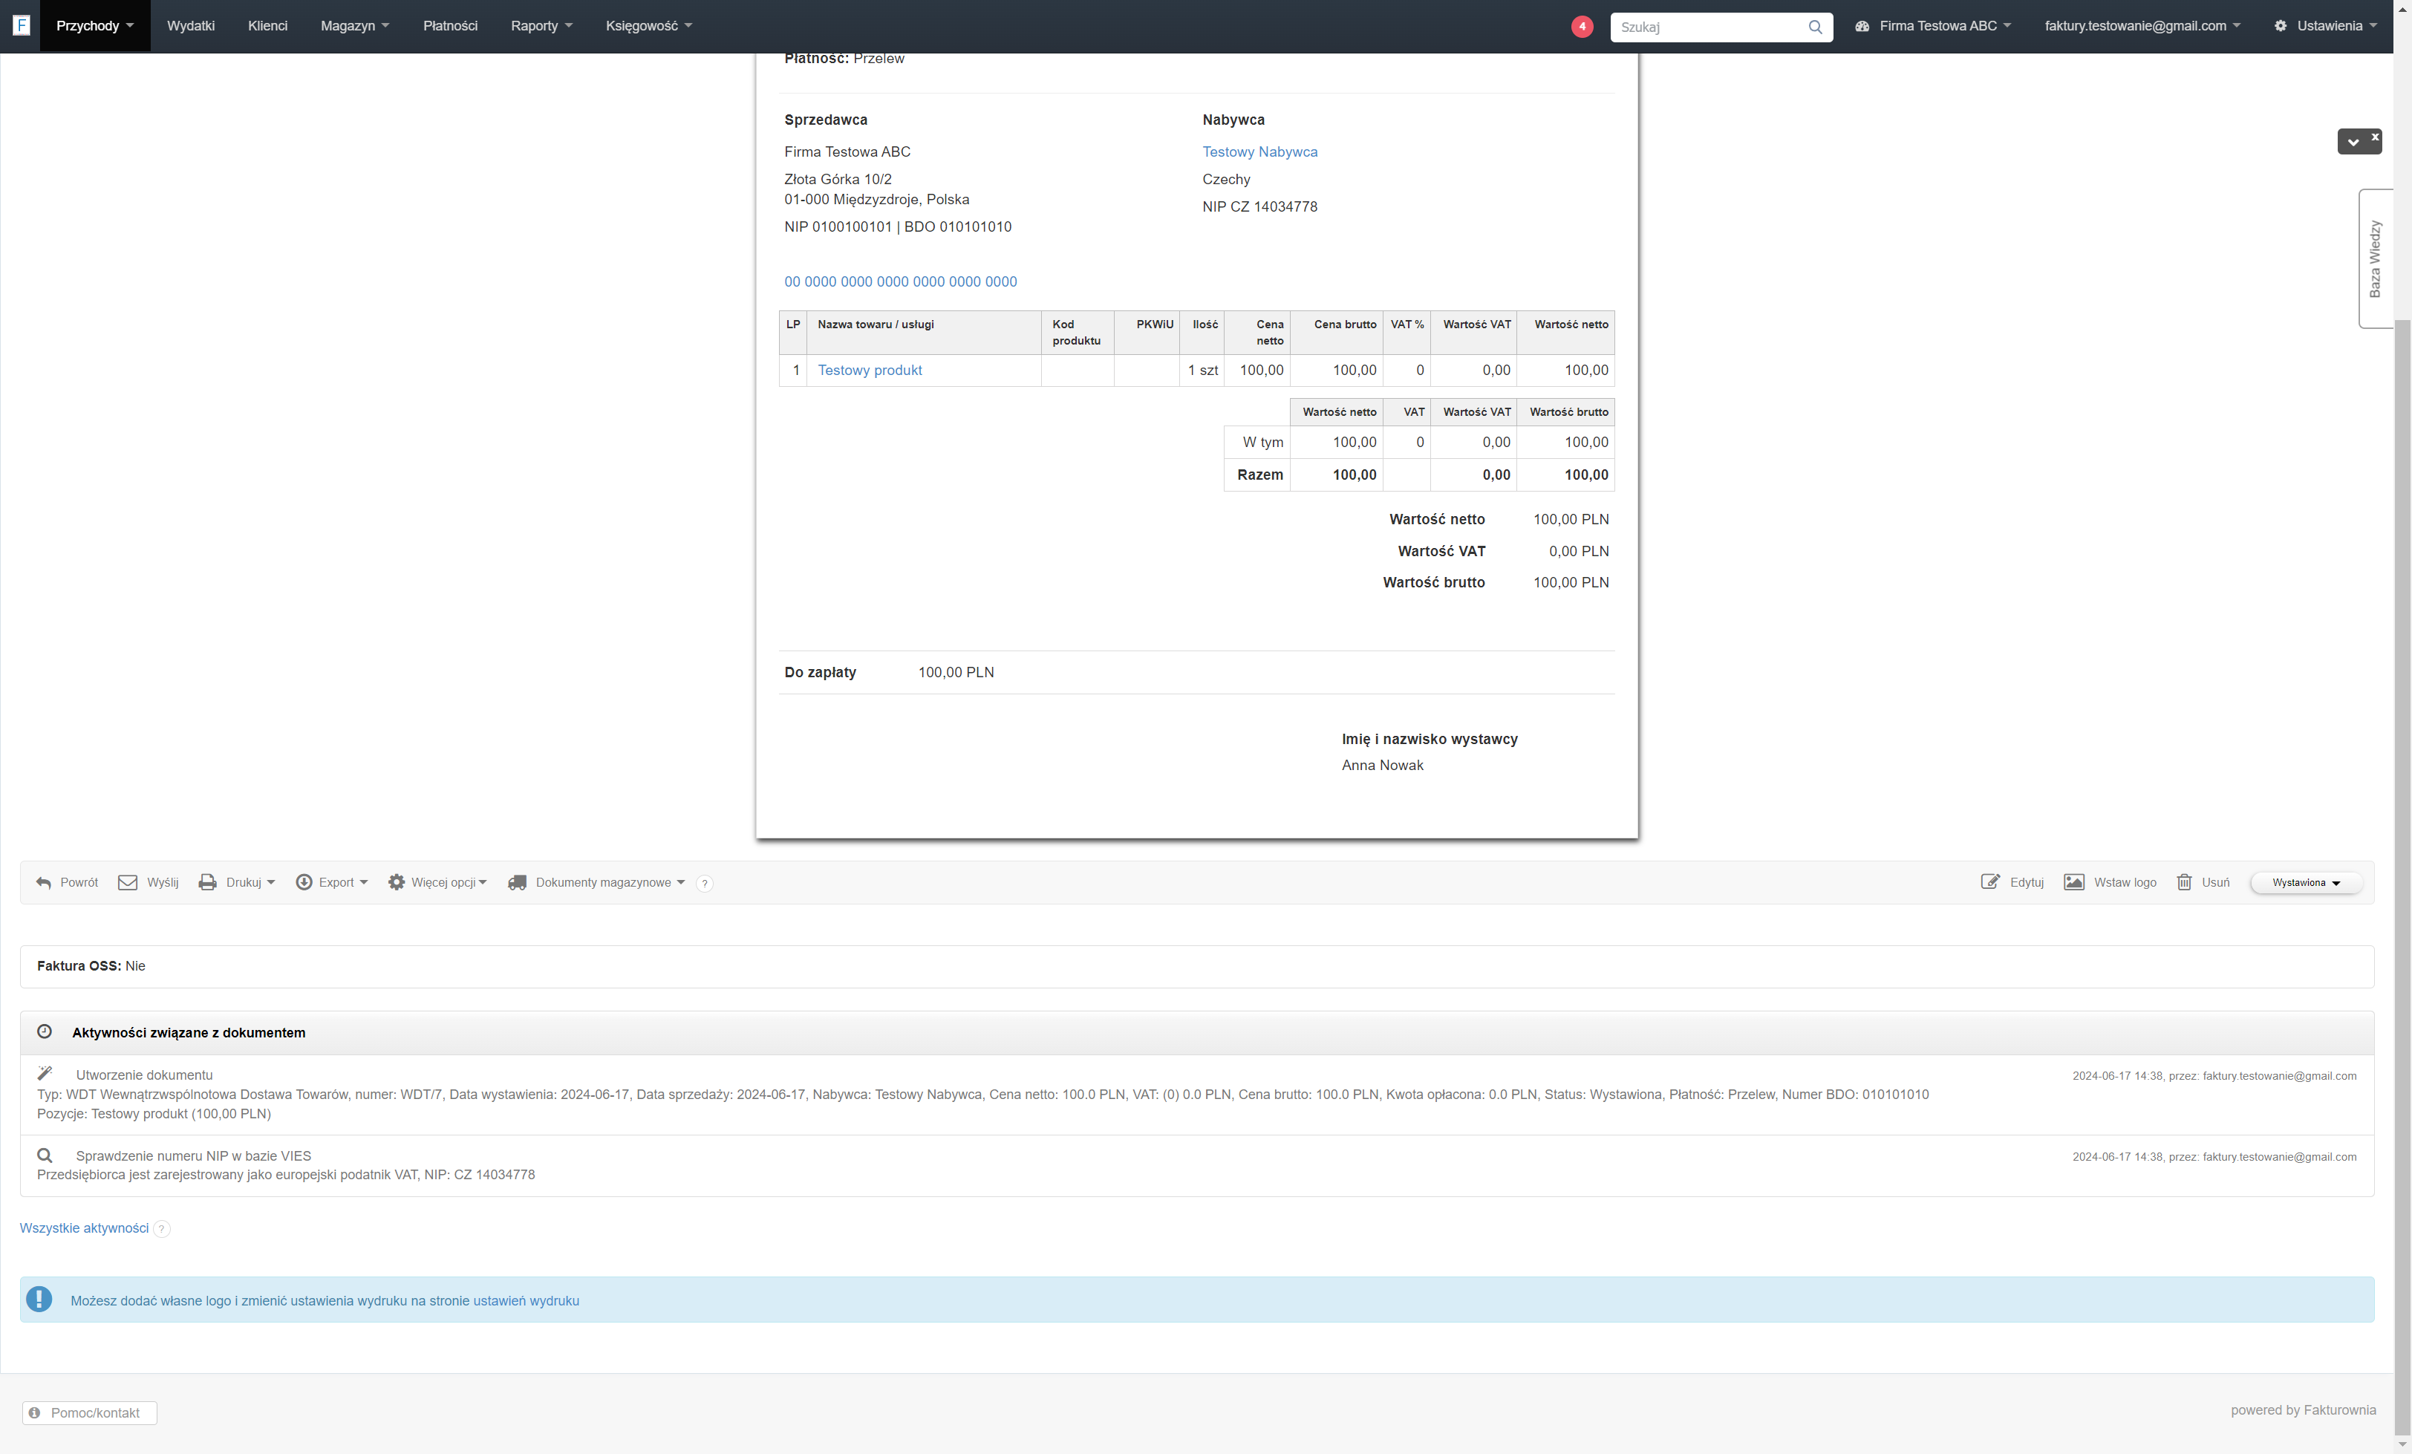Open the Testowy Nabywca buyer link
Viewport: 2412px width, 1454px height.
point(1259,151)
